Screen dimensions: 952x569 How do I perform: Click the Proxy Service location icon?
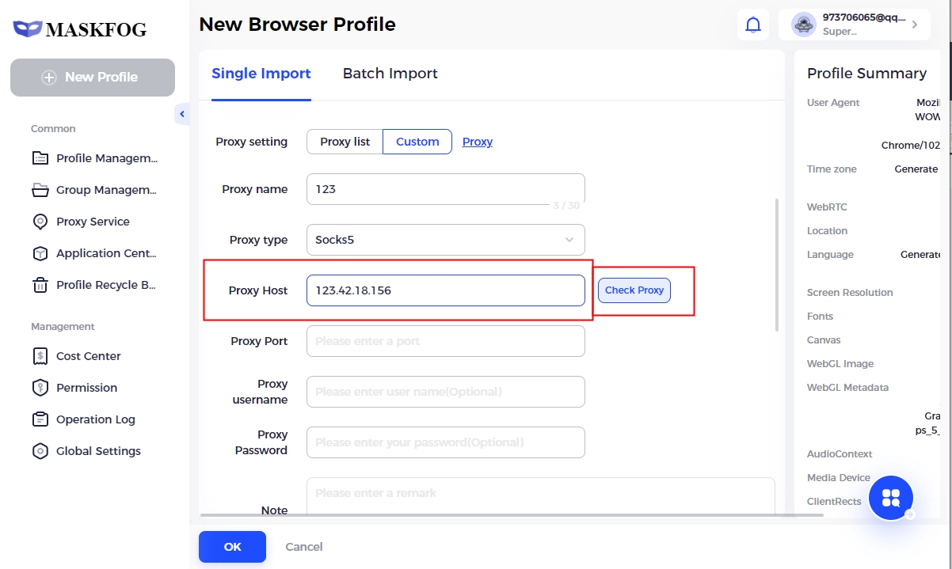(x=40, y=222)
